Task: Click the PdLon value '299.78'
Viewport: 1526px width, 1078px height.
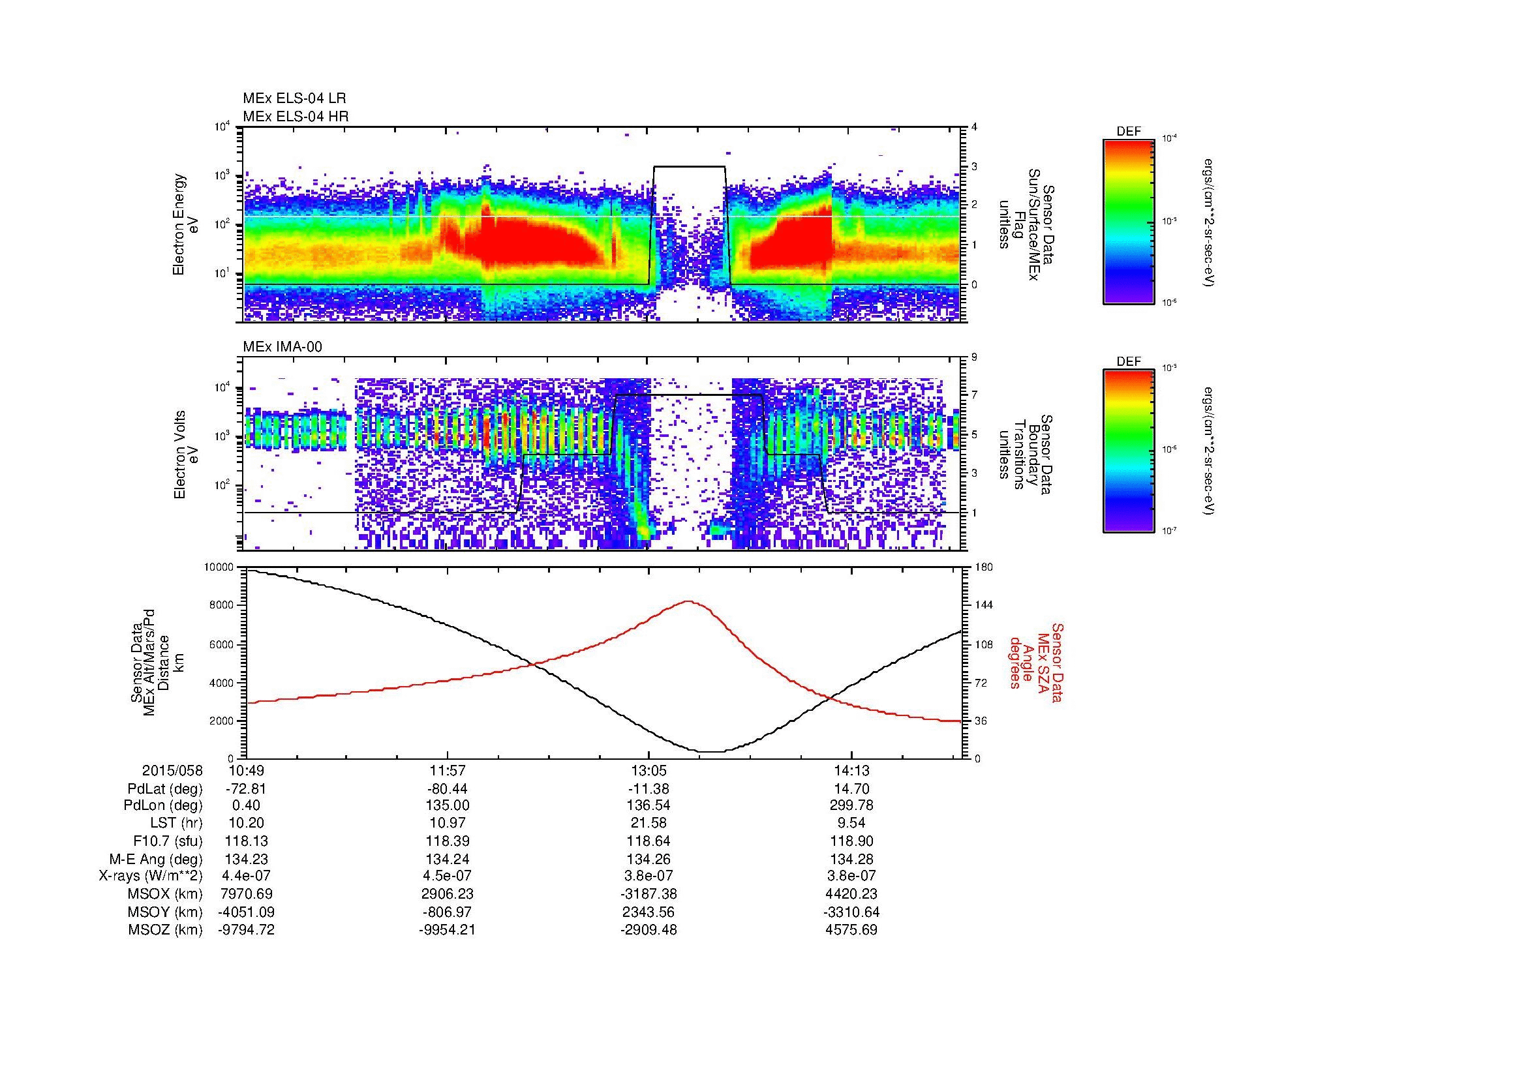Action: coord(851,805)
